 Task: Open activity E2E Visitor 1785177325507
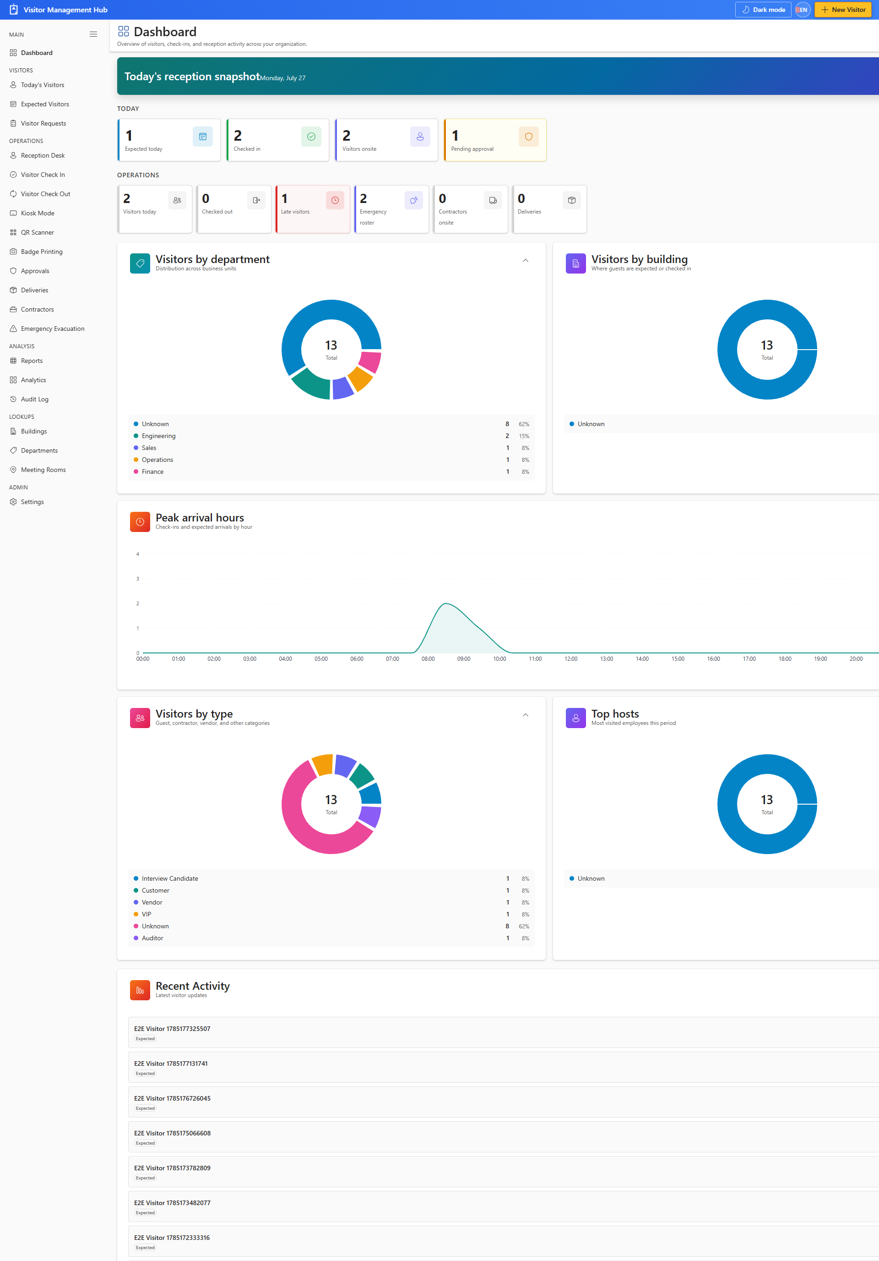tap(504, 1032)
